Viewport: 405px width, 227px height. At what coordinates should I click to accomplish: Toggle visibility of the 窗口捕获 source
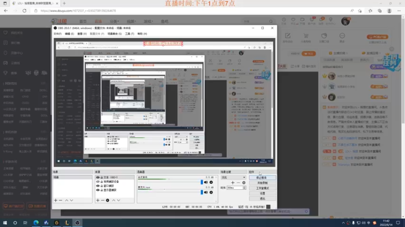coord(98,186)
